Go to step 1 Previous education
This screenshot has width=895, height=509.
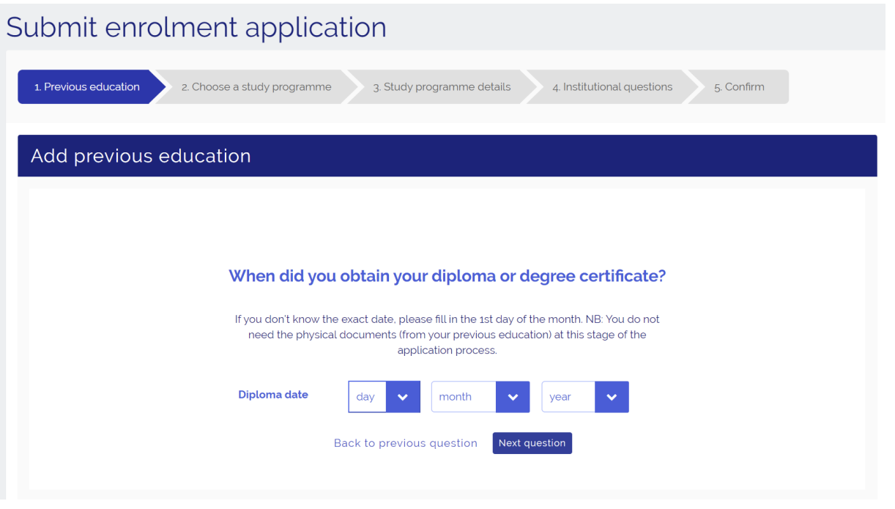click(87, 87)
